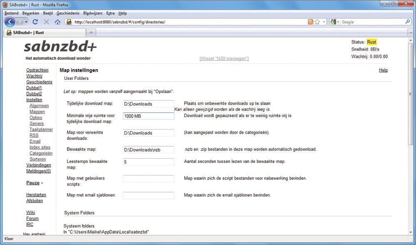Click the Bewaakte map field D:\Downloads\nzb

149,150
